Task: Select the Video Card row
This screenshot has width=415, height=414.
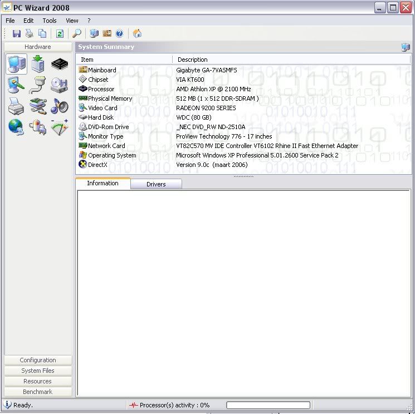Action: click(243, 108)
